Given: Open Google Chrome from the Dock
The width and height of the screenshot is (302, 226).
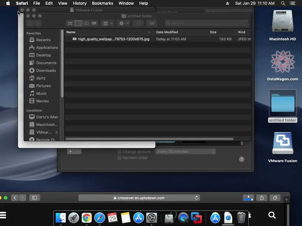Looking at the screenshot, I should pyautogui.click(x=87, y=218).
